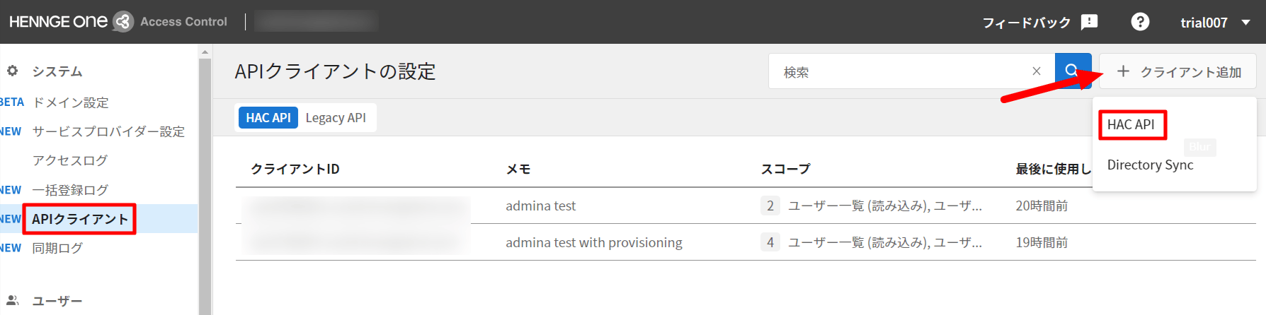This screenshot has height=315, width=1266.
Task: Open アクセスログ in sidebar
Action: [70, 160]
